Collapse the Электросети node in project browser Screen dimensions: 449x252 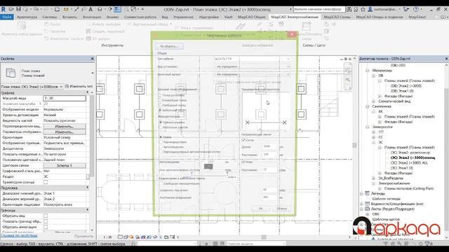(x=368, y=127)
